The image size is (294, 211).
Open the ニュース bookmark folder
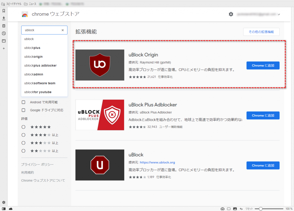[x=30, y=4]
